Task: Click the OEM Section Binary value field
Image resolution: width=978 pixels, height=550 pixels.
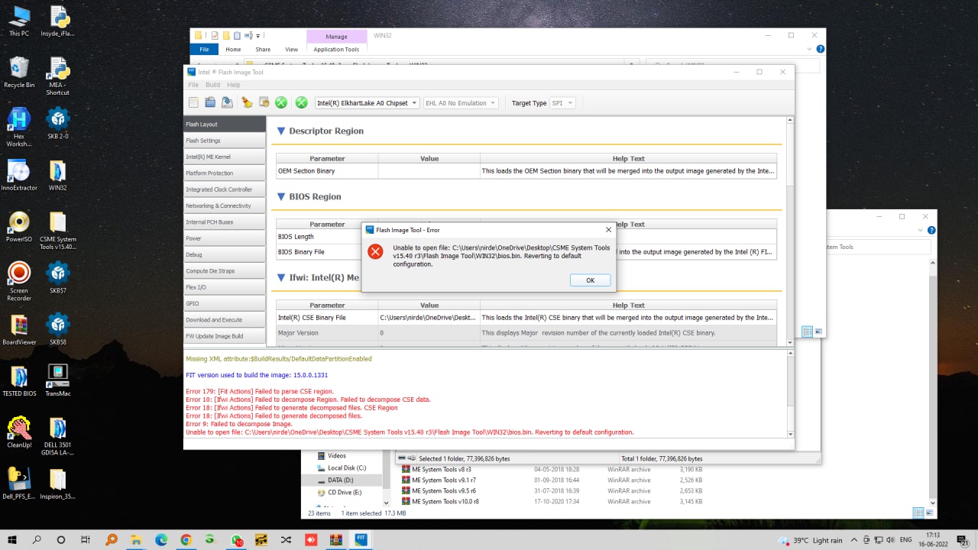Action: coord(429,171)
